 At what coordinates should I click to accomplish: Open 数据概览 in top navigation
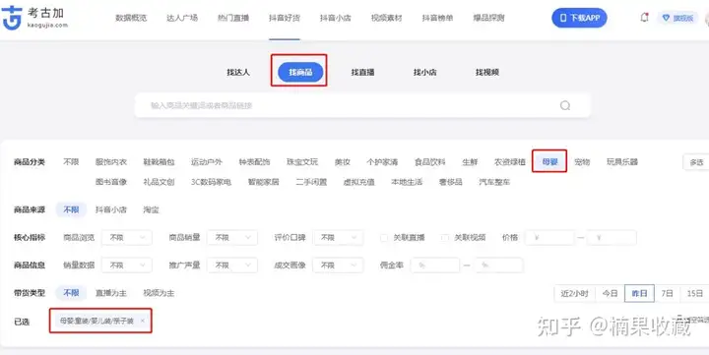(x=131, y=18)
